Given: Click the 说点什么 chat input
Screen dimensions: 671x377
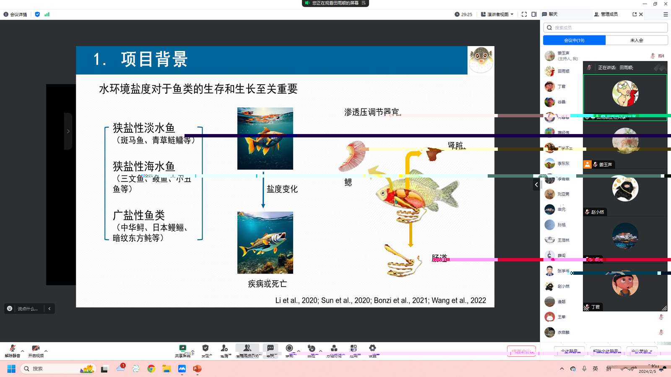Looking at the screenshot, I should pyautogui.click(x=28, y=309).
